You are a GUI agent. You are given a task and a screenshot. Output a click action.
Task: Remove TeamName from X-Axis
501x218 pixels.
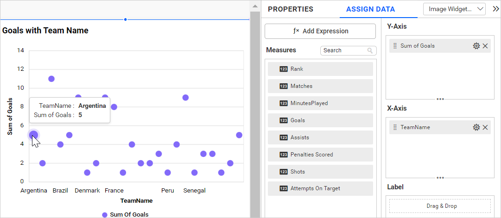tap(485, 127)
